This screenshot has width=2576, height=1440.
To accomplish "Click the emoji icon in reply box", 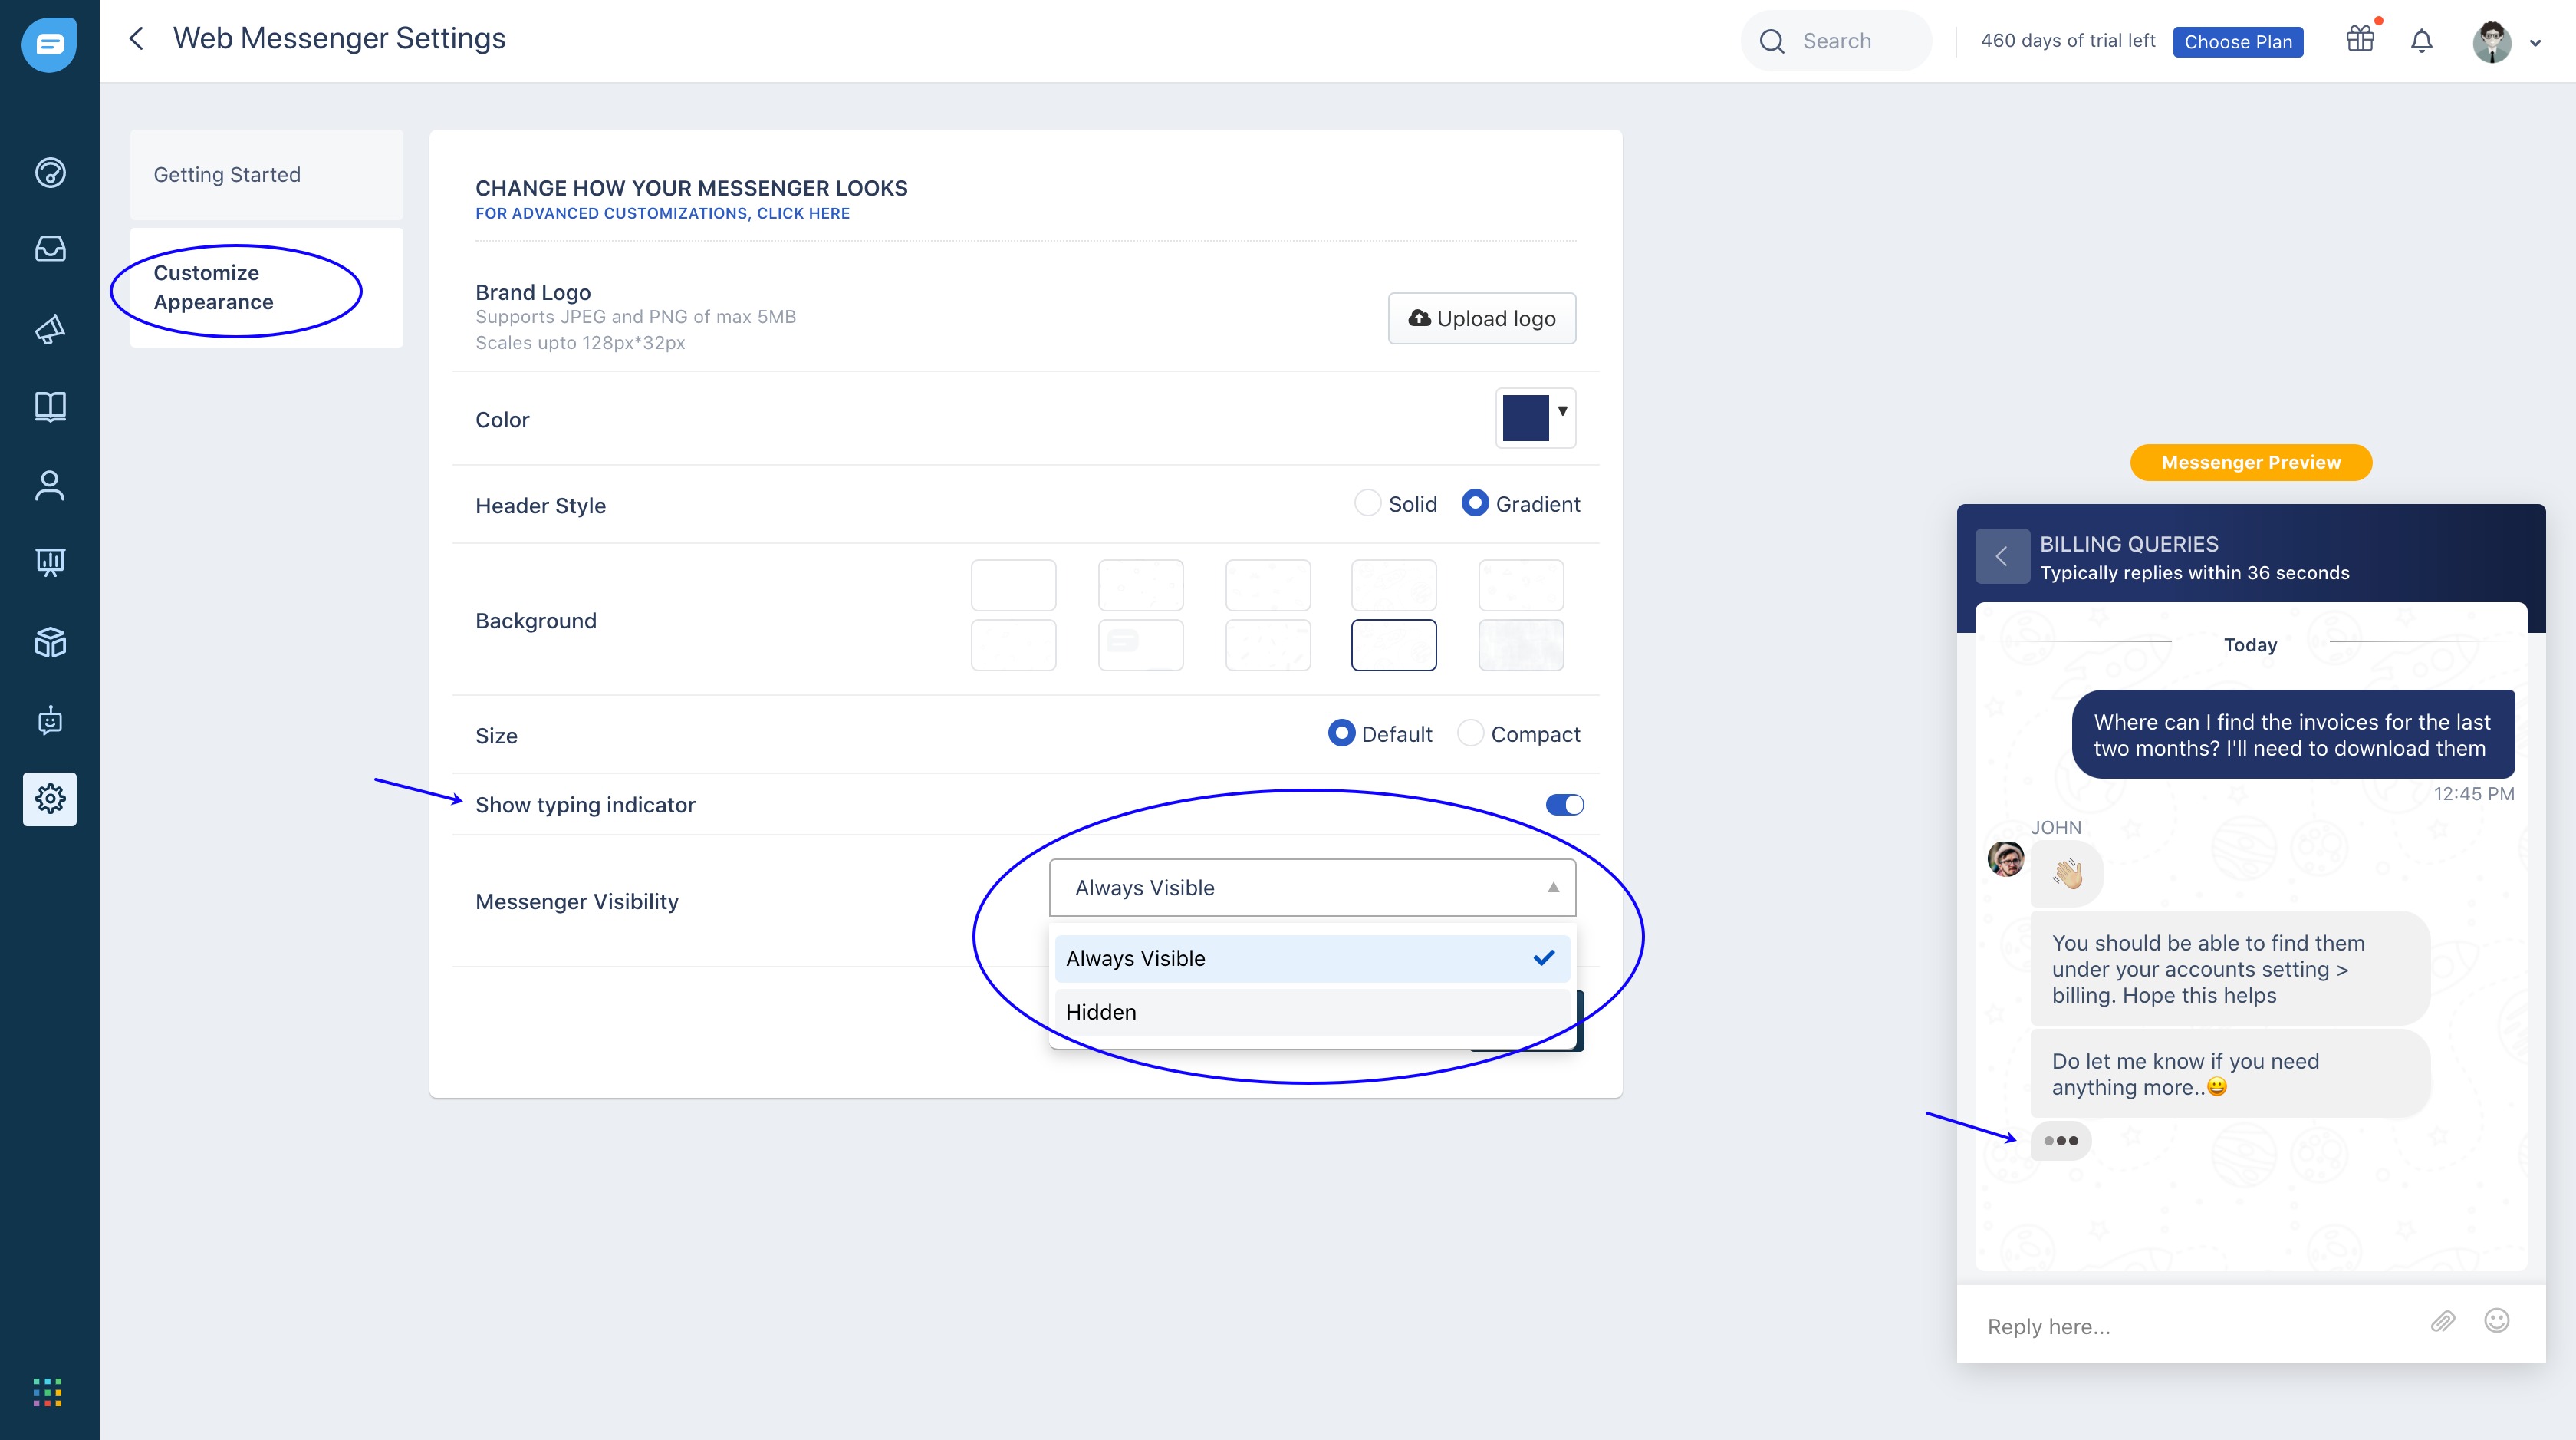I will 2496,1321.
